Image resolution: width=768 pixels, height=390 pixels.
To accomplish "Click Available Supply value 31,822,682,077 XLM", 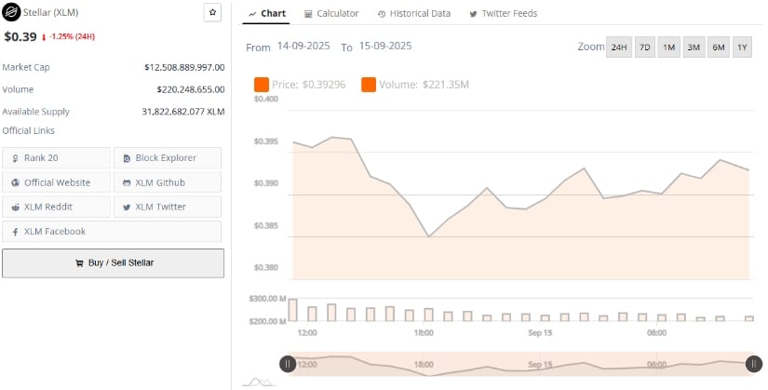I will pyautogui.click(x=183, y=112).
